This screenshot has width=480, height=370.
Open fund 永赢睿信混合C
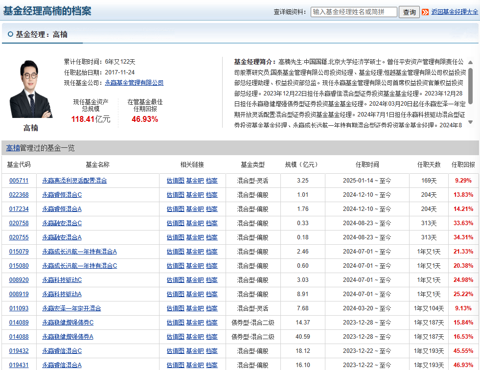coord(62,351)
